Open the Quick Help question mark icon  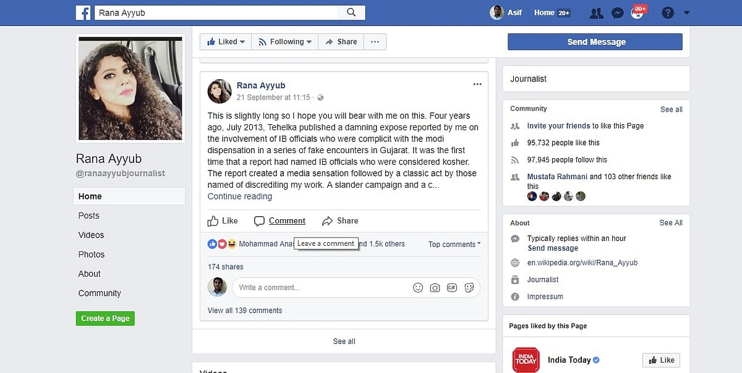tap(667, 13)
